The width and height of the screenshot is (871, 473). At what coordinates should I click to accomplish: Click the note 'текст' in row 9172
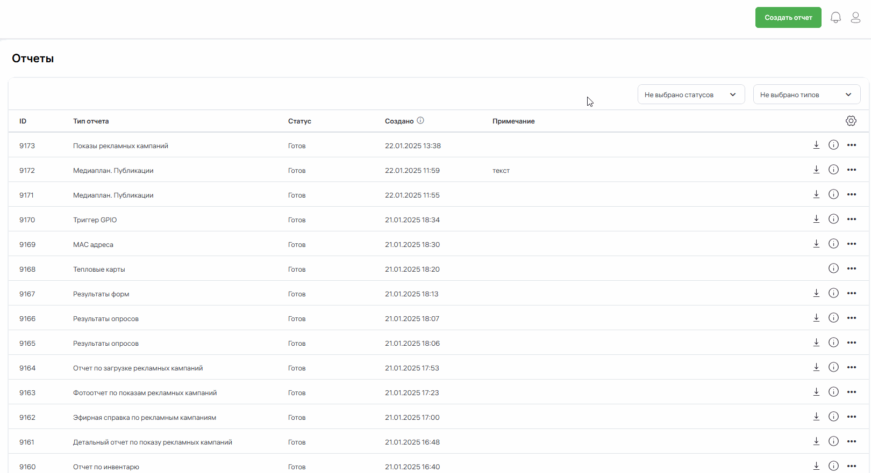(501, 171)
